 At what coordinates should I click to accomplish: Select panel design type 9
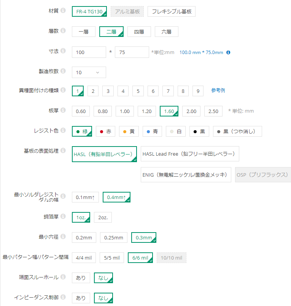(198, 91)
